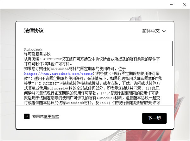Click the 法律协议 dialog heading
The height and width of the screenshot is (141, 190).
(x=34, y=31)
